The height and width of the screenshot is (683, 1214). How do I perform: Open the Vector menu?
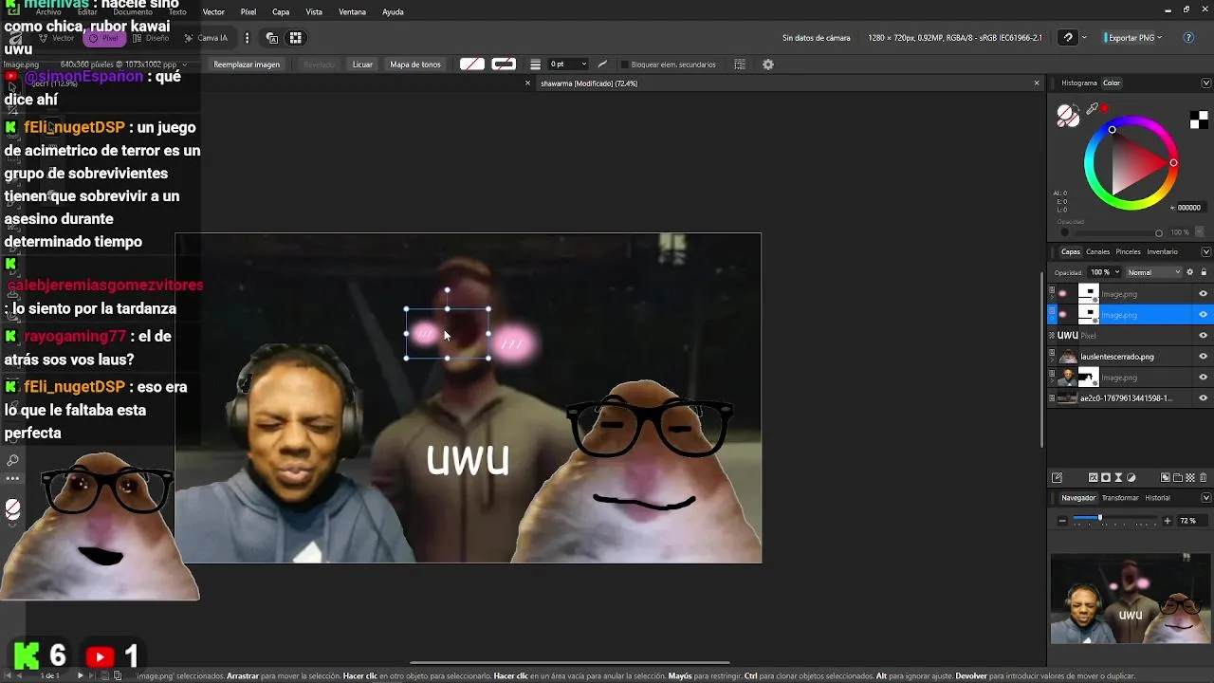point(213,12)
